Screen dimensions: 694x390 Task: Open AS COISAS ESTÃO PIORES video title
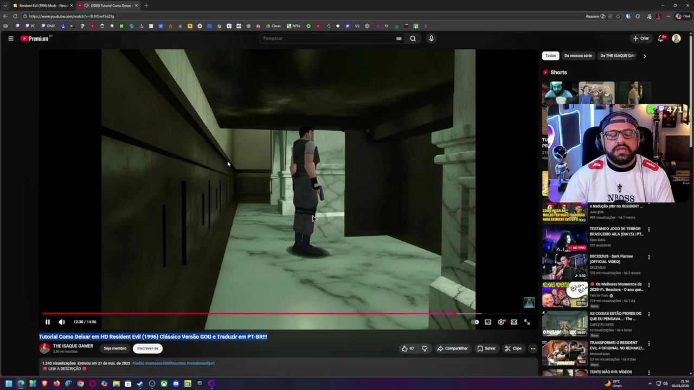click(615, 316)
